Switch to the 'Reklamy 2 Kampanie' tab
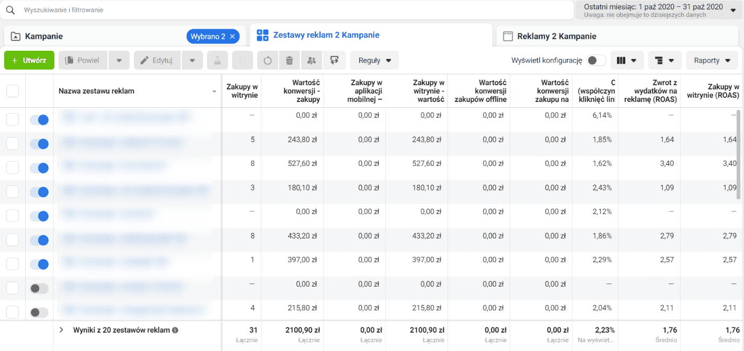This screenshot has height=351, width=744. 556,36
